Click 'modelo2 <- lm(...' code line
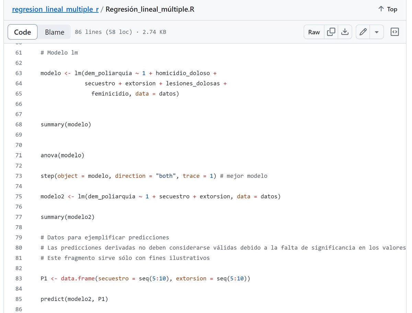Viewport: 412px width, 313px height. pos(161,196)
